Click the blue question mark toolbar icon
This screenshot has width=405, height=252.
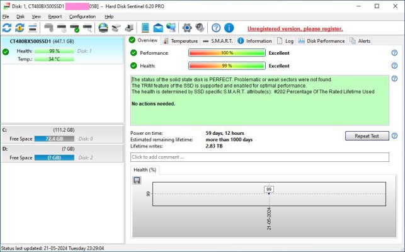pyautogui.click(x=216, y=28)
